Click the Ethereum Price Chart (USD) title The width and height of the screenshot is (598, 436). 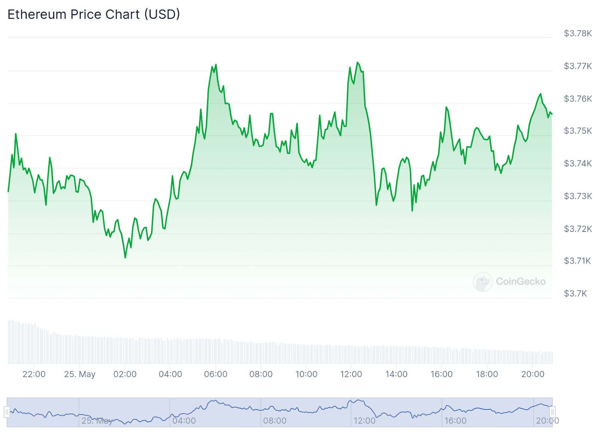click(x=94, y=14)
